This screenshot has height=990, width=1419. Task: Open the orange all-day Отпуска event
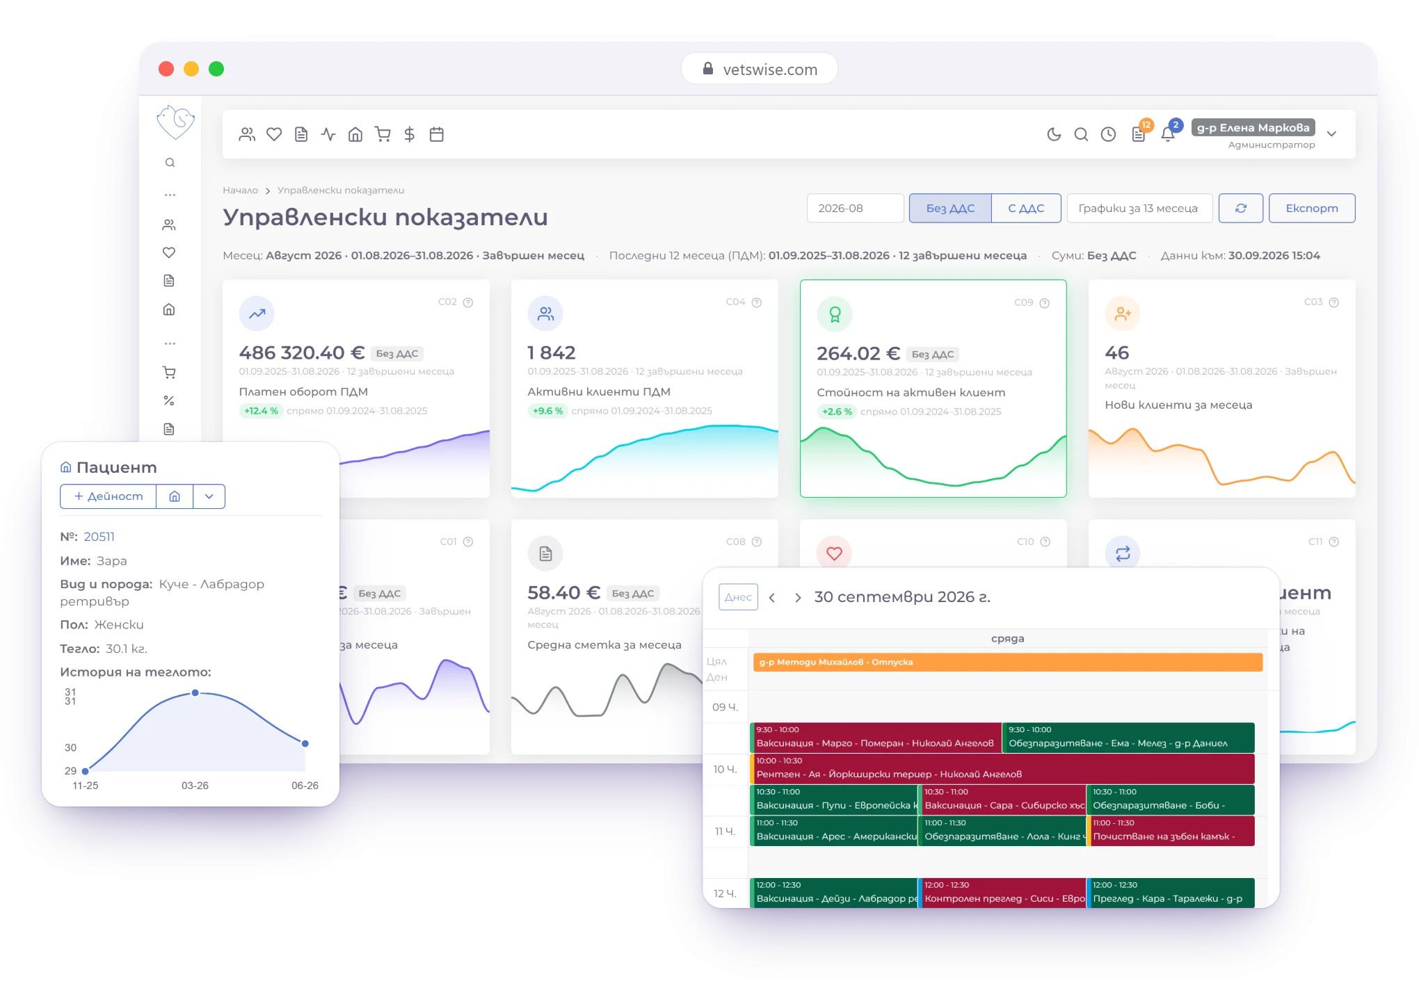click(1008, 662)
